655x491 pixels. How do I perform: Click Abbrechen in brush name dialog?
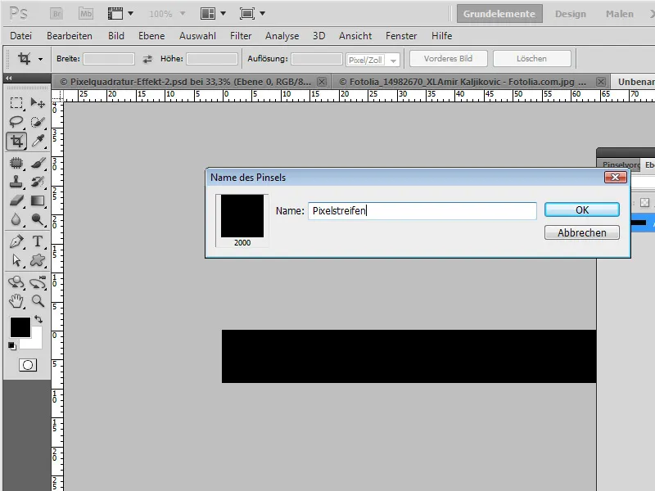(x=582, y=232)
